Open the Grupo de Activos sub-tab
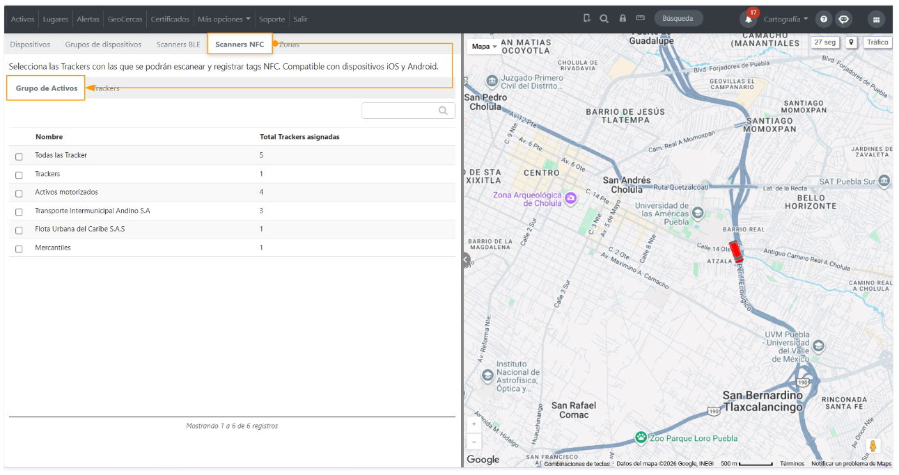This screenshot has height=475, width=899. (46, 88)
